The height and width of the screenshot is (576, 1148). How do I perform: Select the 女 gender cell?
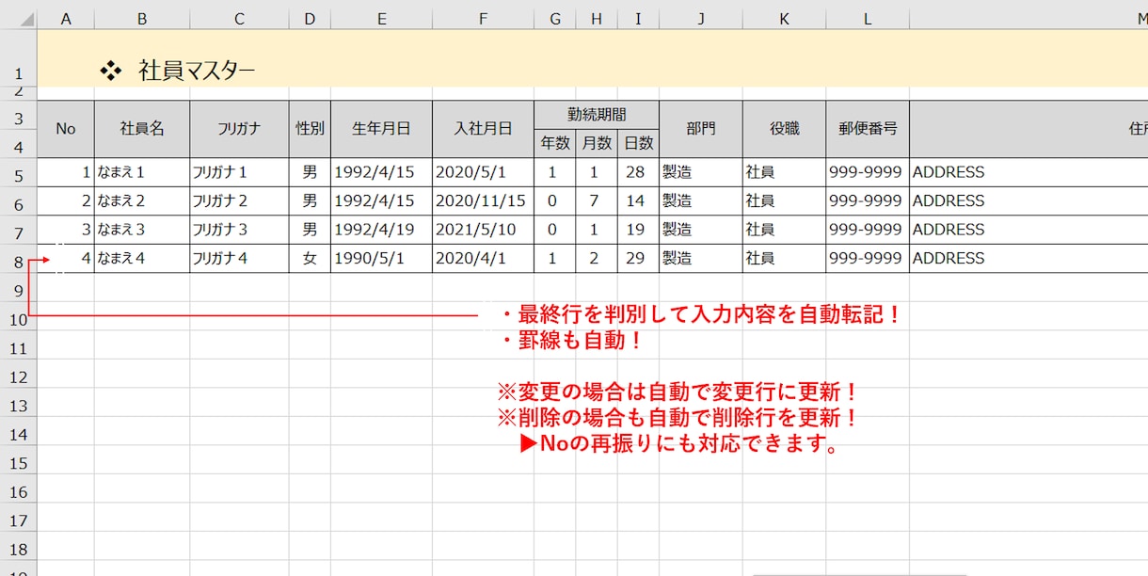pos(310,259)
